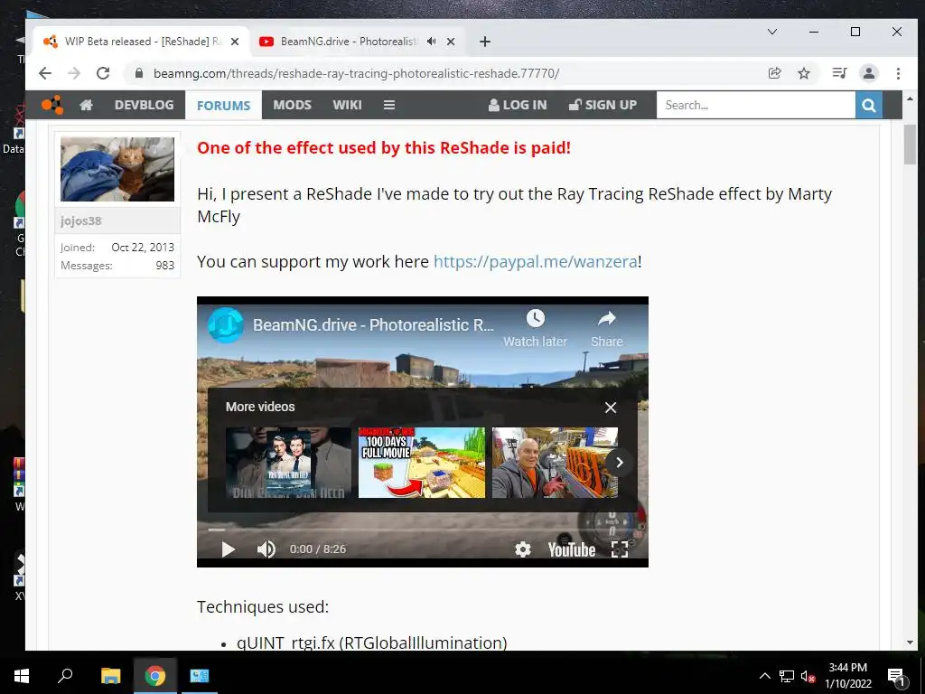Bookmark this page with the star
Screen dimensions: 925x694
click(803, 73)
